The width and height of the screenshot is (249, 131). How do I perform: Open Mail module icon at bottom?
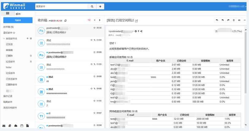[4, 126]
